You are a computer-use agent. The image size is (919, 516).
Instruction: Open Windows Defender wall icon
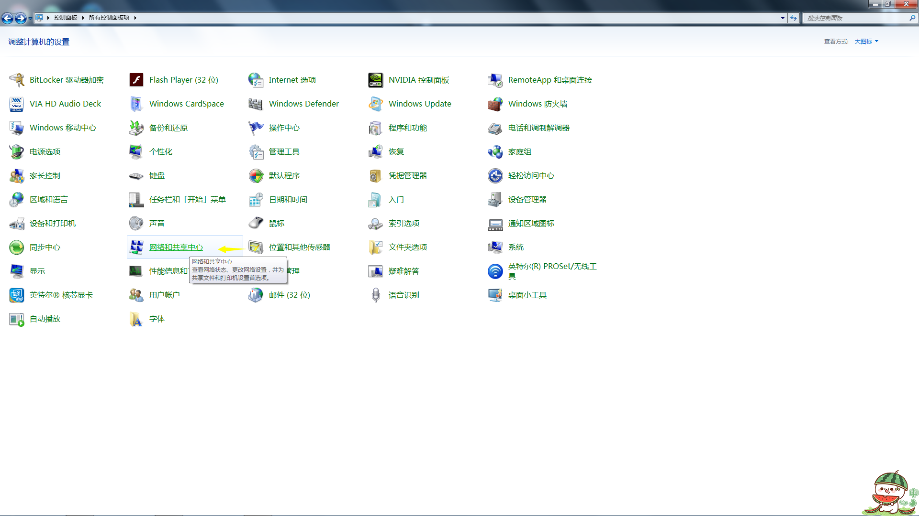pyautogui.click(x=256, y=104)
